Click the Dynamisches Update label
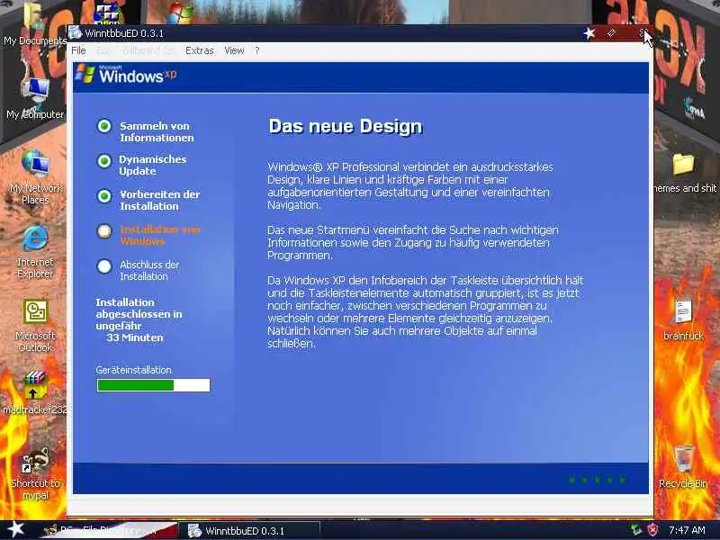Image resolution: width=720 pixels, height=540 pixels. coord(153,165)
